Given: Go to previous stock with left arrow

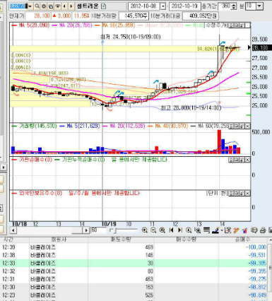Looking at the screenshot, I should click(x=64, y=6).
